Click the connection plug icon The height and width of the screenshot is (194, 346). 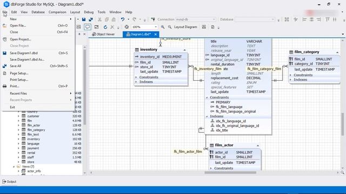pos(153,19)
